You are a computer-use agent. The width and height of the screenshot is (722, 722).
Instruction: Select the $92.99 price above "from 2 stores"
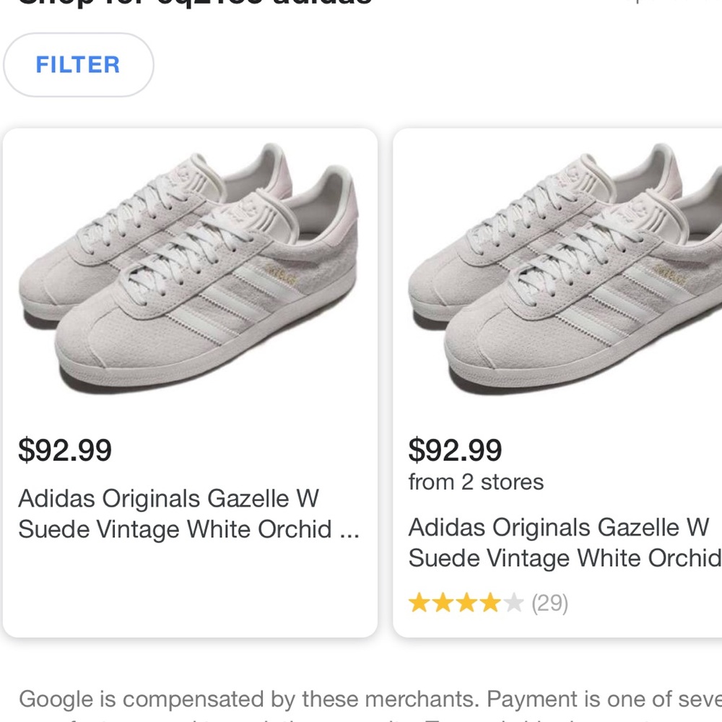[x=455, y=451]
